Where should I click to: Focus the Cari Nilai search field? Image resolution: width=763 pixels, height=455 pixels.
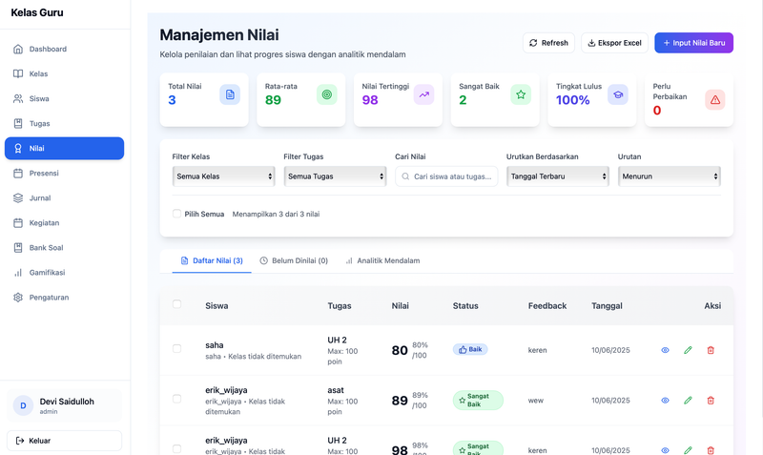[x=446, y=176]
